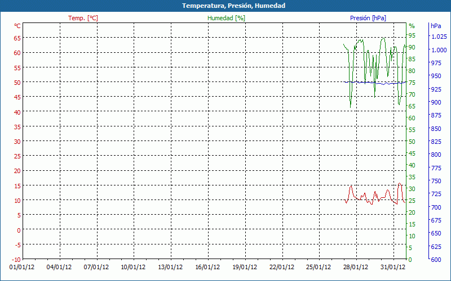Click the title "Temperatura, Presión, Humedad"
Screen dimensions: 451x281
233,6
